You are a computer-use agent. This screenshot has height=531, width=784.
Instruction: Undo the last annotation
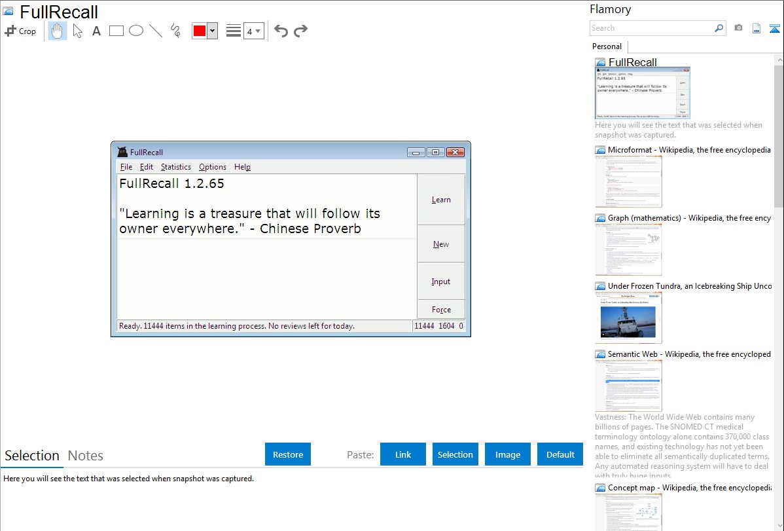[x=281, y=31]
